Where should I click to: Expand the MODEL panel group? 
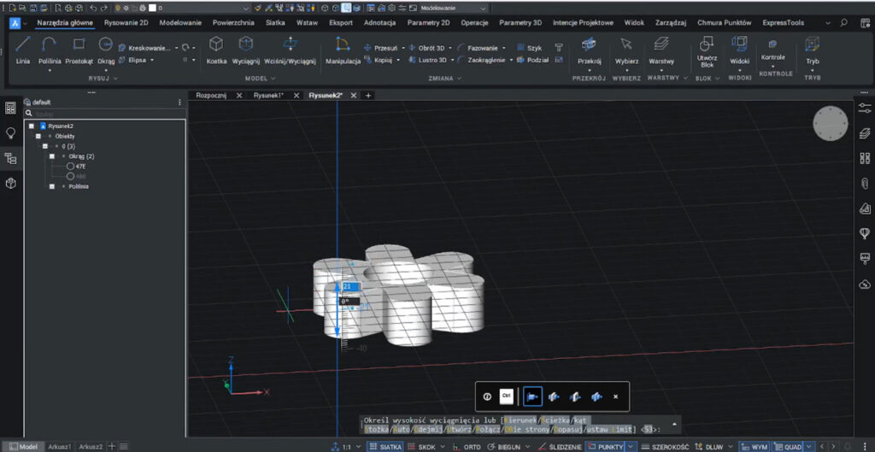pos(260,79)
